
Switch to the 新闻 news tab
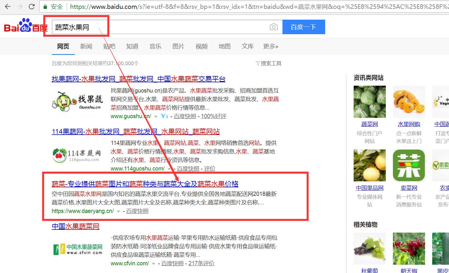(x=86, y=46)
